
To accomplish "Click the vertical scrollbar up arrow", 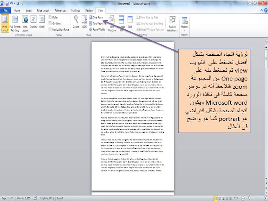I will click(x=266, y=47).
